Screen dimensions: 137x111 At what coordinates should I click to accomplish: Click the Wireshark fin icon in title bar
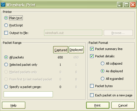[x=3, y=4]
